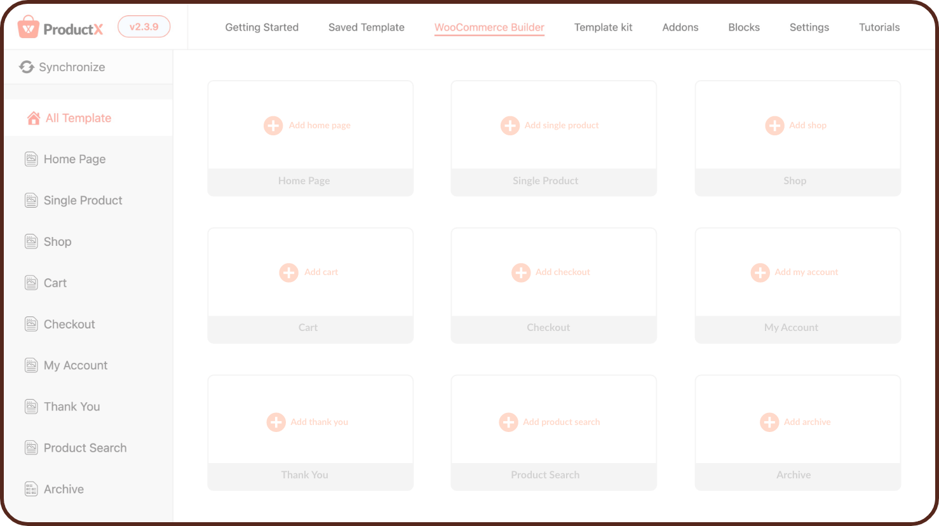The image size is (939, 526).
Task: Click the Single Product card footer label
Action: (x=545, y=181)
